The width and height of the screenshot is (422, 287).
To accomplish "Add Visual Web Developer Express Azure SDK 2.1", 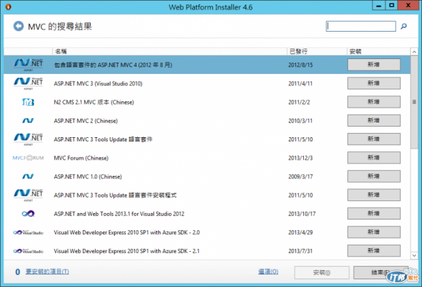I will (374, 250).
